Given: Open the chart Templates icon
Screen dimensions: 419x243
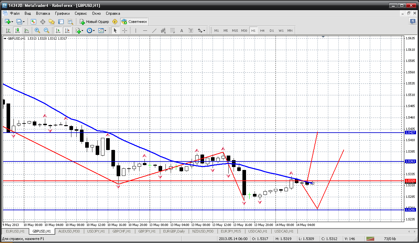Looking at the screenshot, I should (x=101, y=30).
